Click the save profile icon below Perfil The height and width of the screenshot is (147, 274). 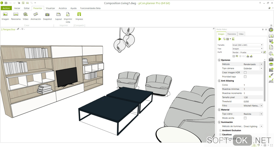(234, 56)
